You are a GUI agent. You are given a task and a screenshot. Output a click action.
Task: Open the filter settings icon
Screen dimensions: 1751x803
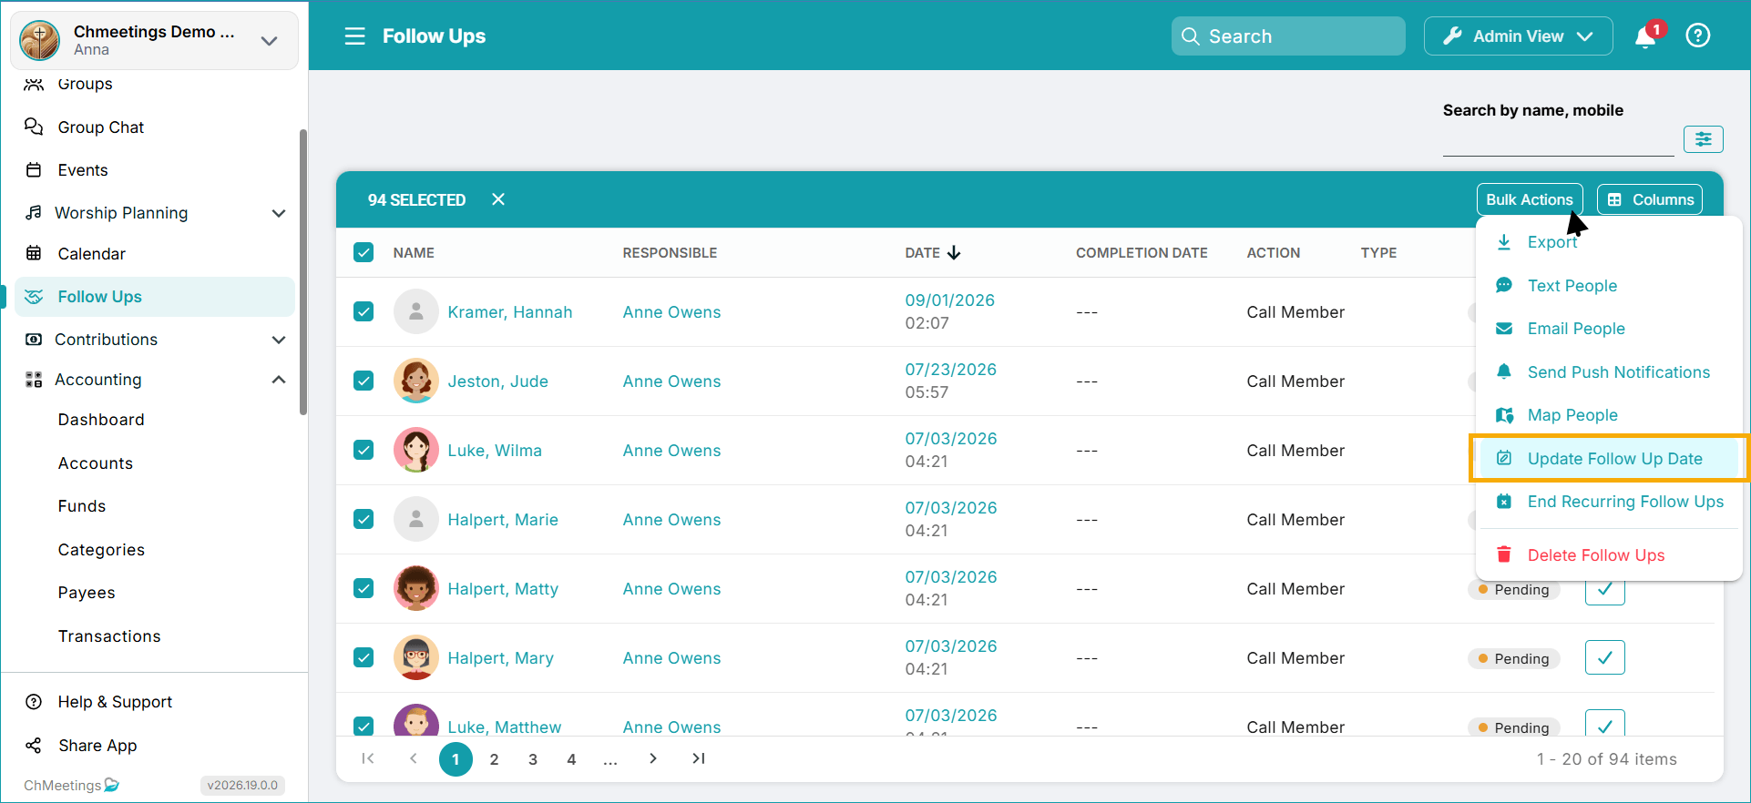coord(1703,139)
